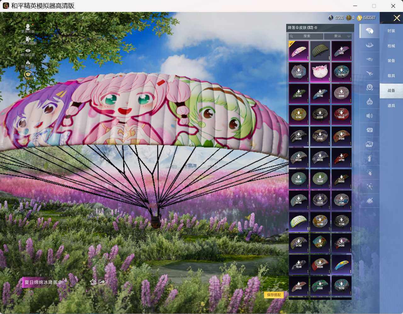Share the parachute with the share icon

(x=101, y=282)
